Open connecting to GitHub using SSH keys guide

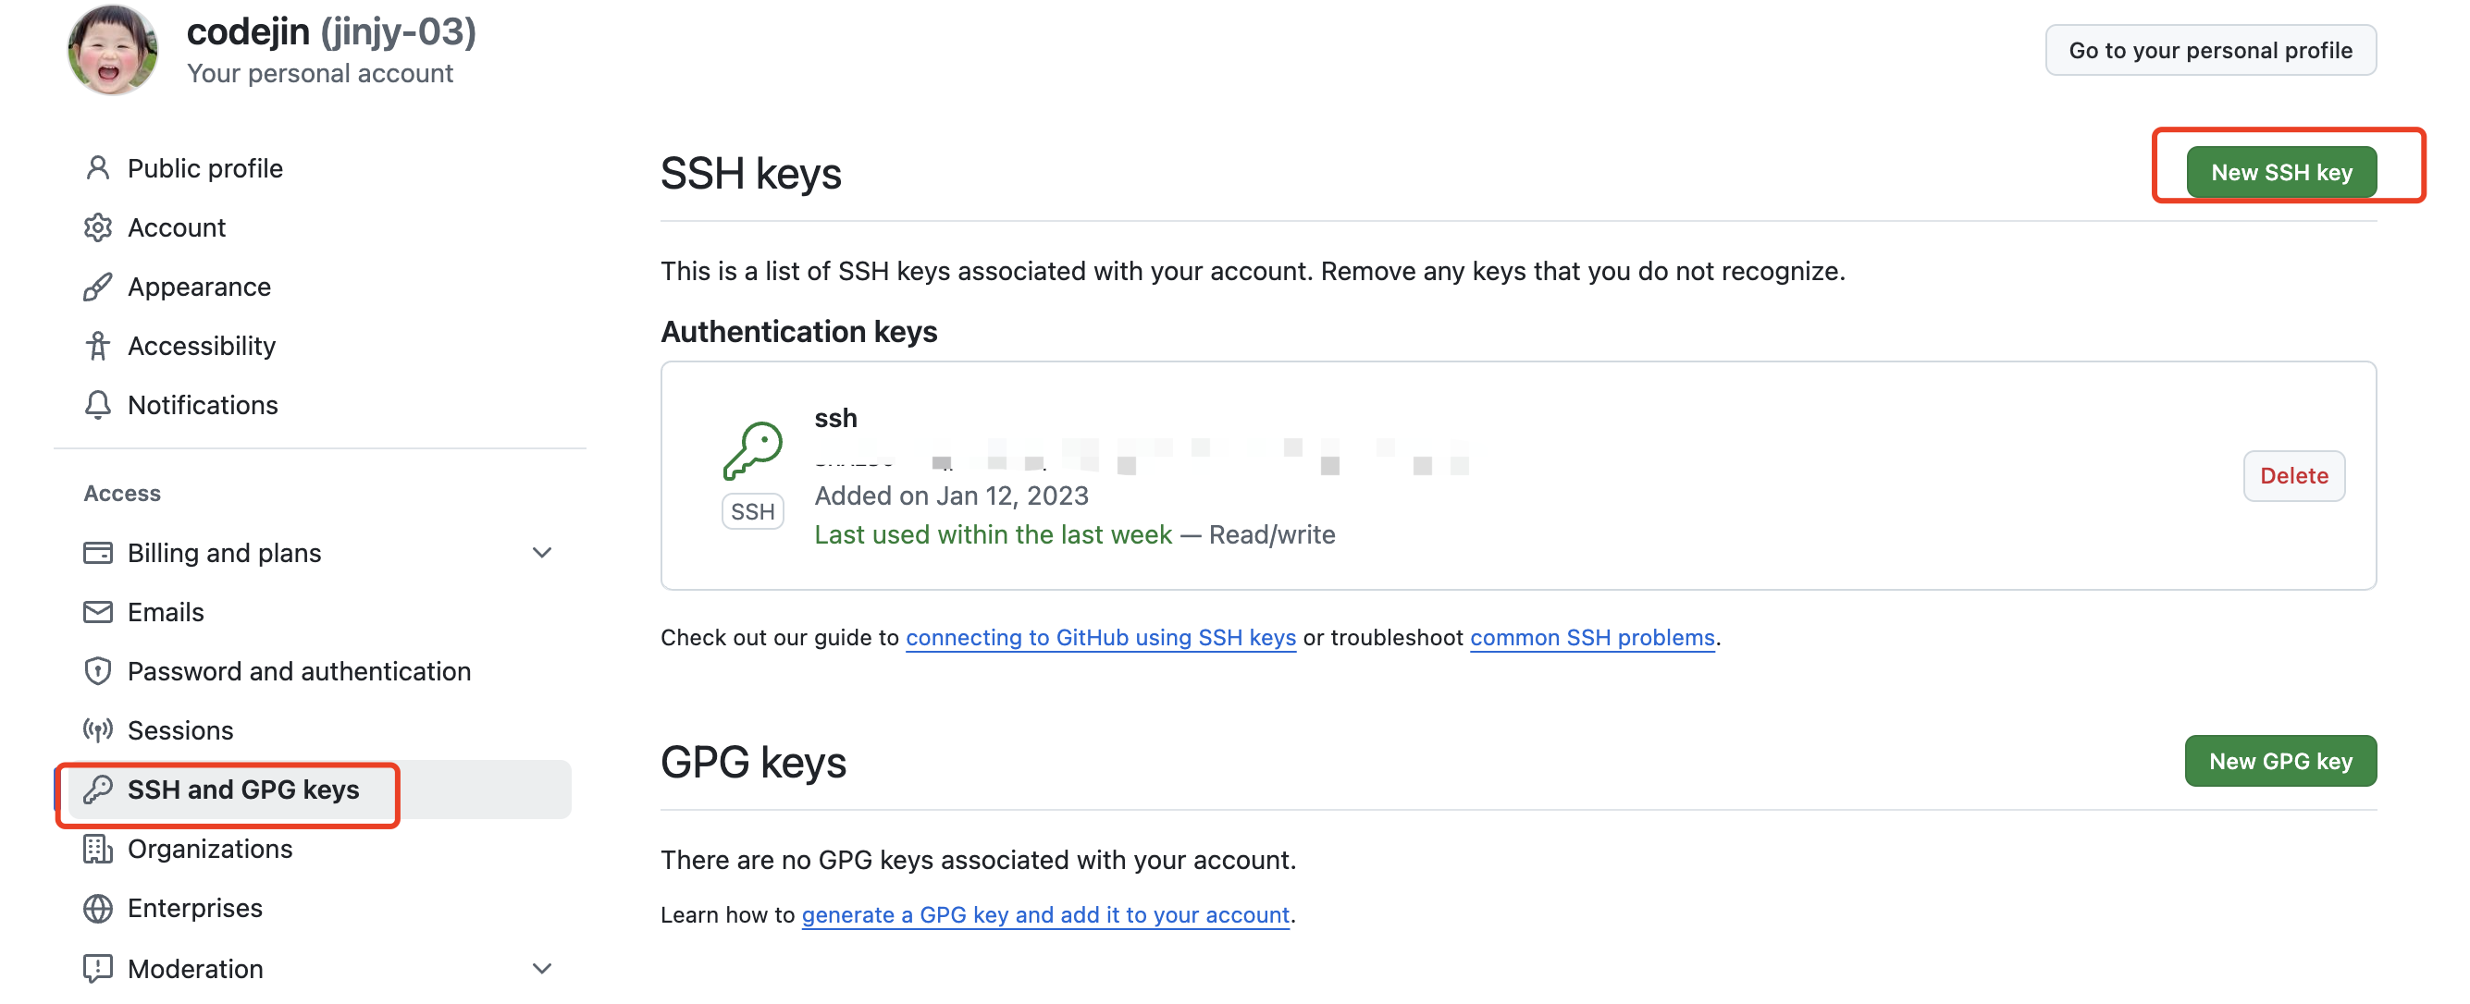1101,638
